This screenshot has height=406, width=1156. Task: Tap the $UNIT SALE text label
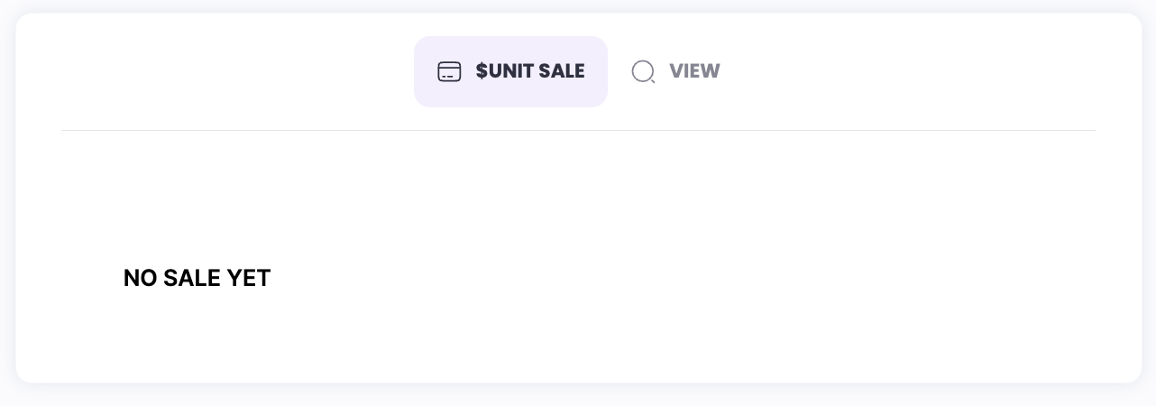[530, 71]
